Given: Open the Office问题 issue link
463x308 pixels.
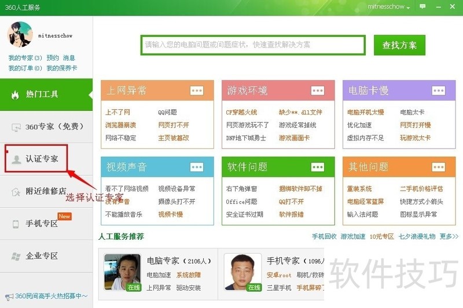Looking at the screenshot, I should [x=241, y=202].
